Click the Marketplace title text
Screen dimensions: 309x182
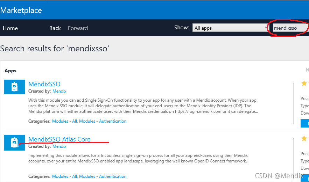click(21, 10)
